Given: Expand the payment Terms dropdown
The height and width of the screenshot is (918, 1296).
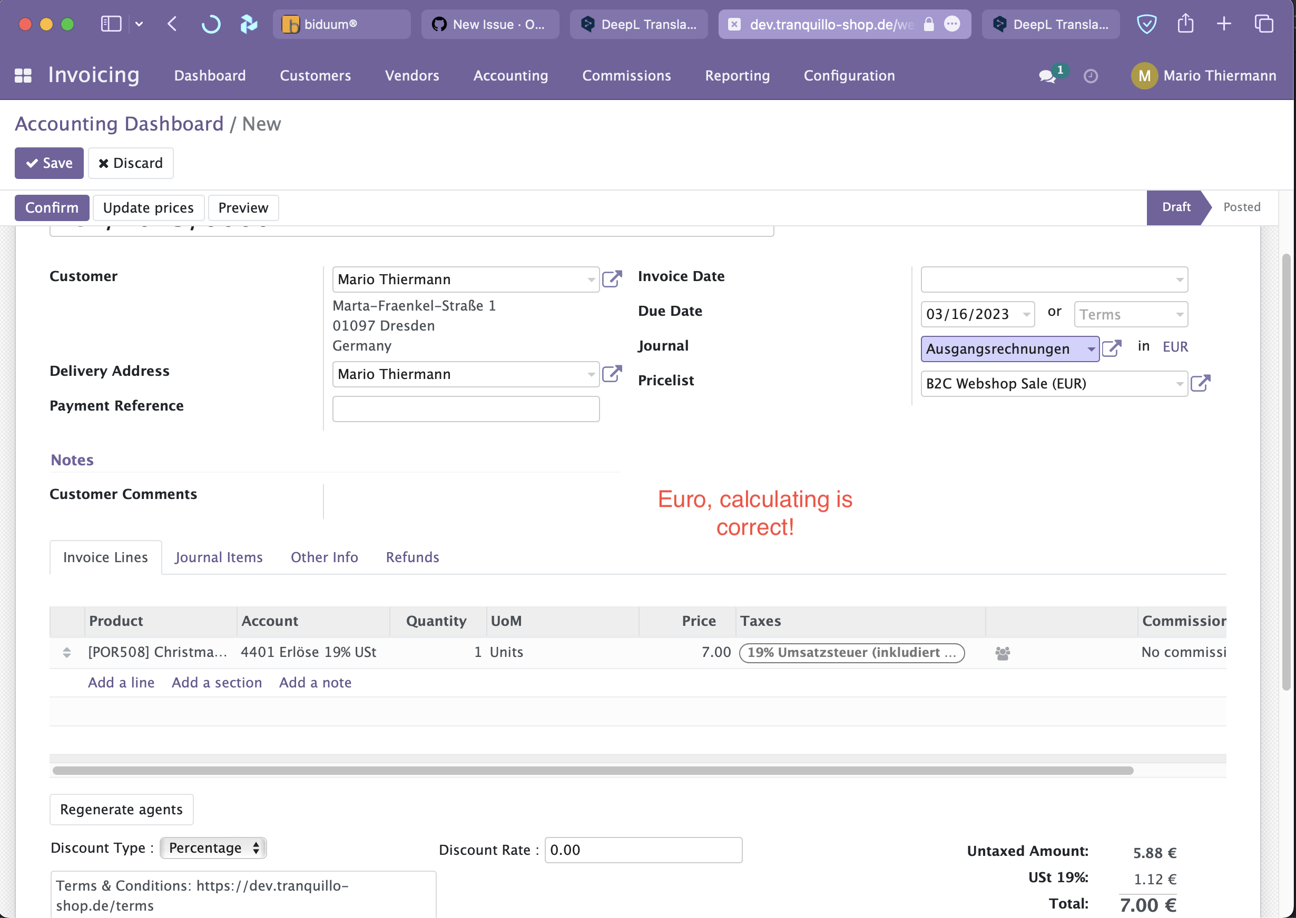Looking at the screenshot, I should pos(1179,314).
